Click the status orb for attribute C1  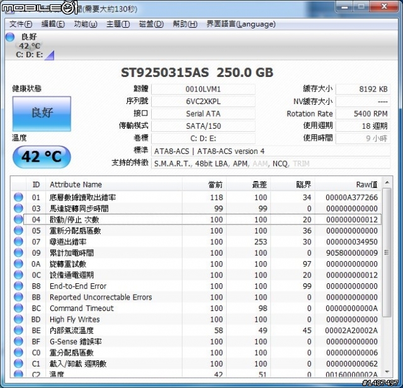click(x=18, y=363)
